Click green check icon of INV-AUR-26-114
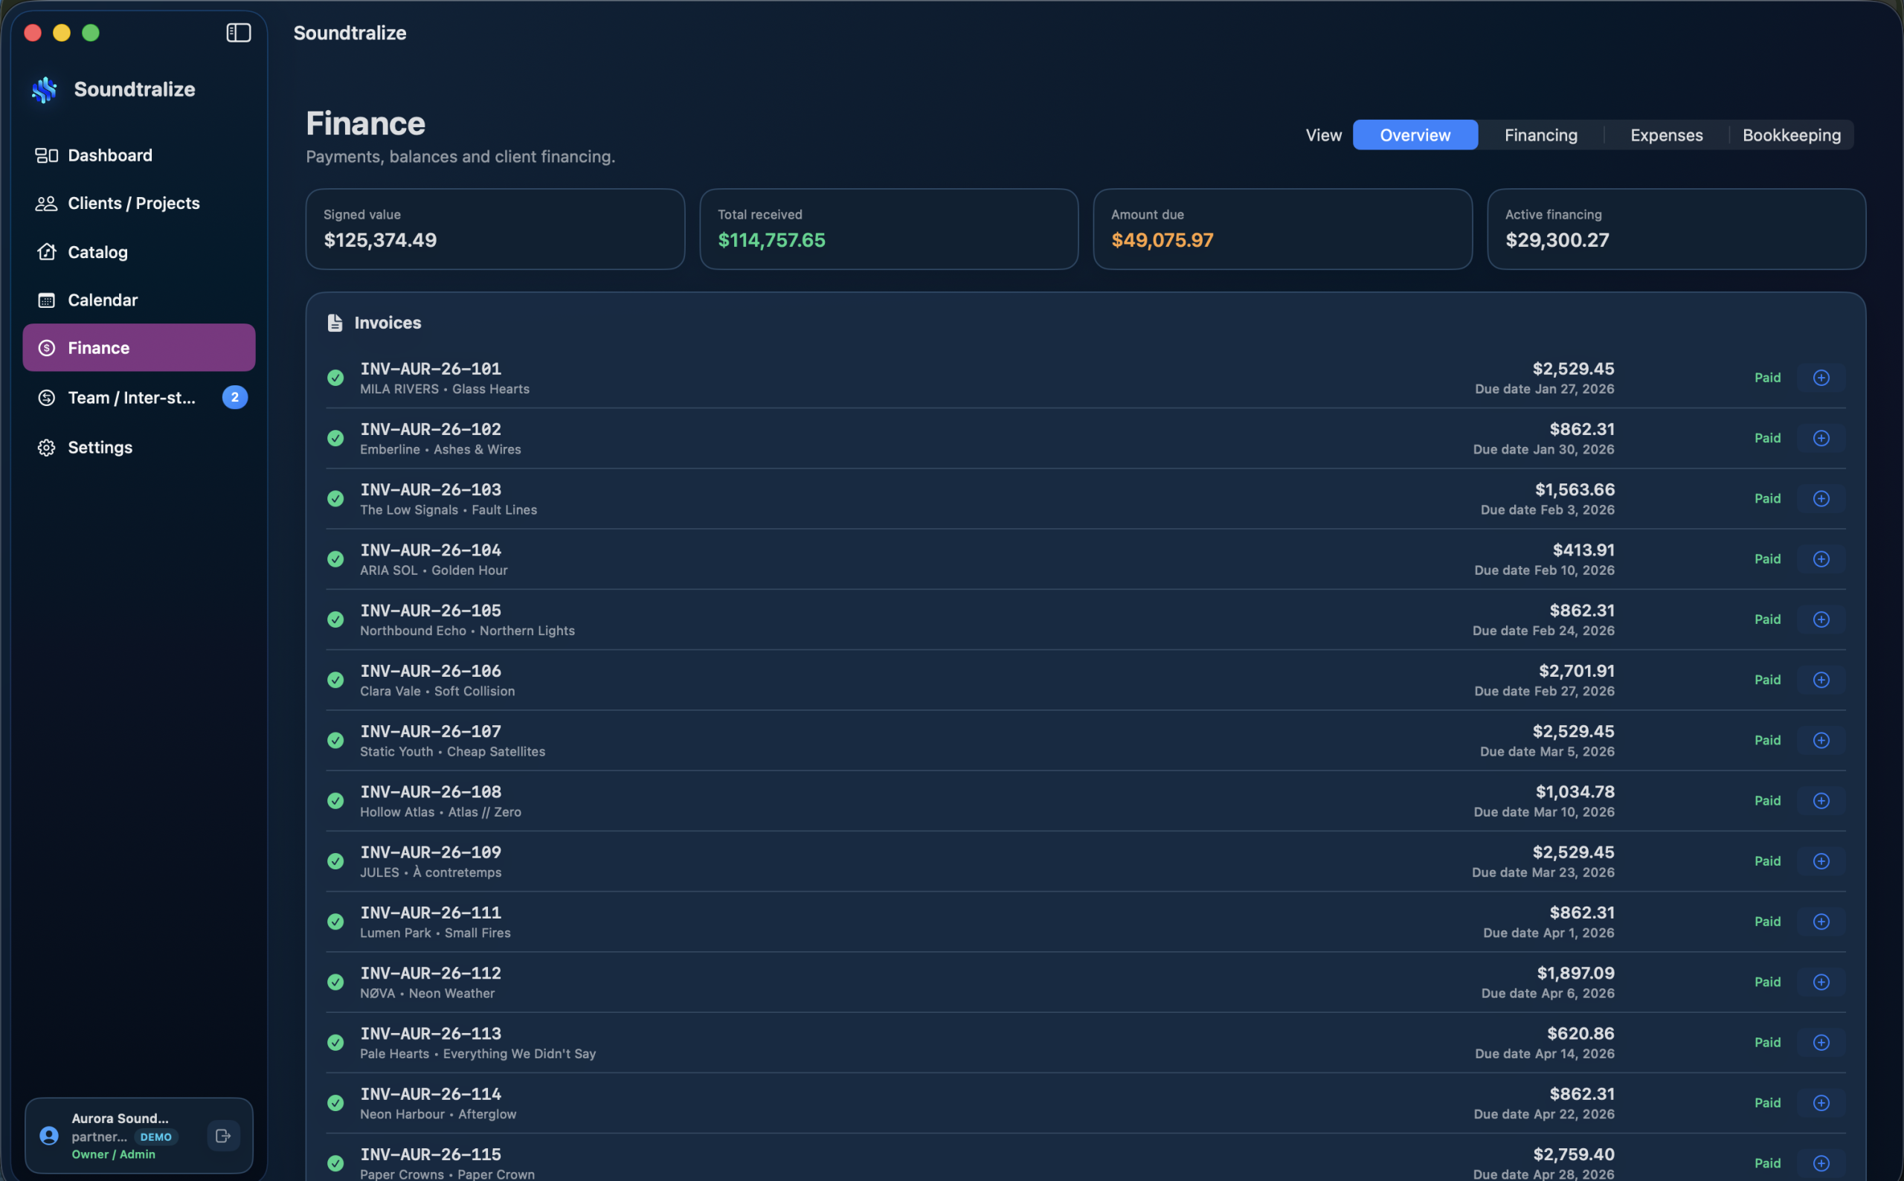Viewport: 1904px width, 1181px height. 336,1103
